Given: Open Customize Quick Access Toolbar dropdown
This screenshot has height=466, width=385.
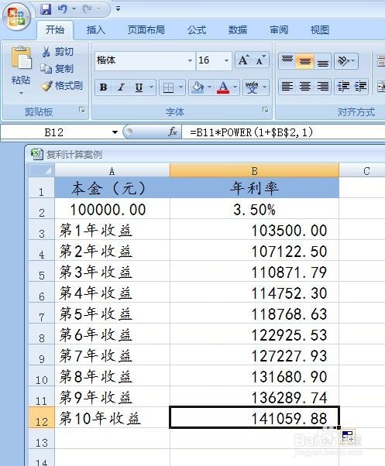Looking at the screenshot, I should (x=118, y=9).
